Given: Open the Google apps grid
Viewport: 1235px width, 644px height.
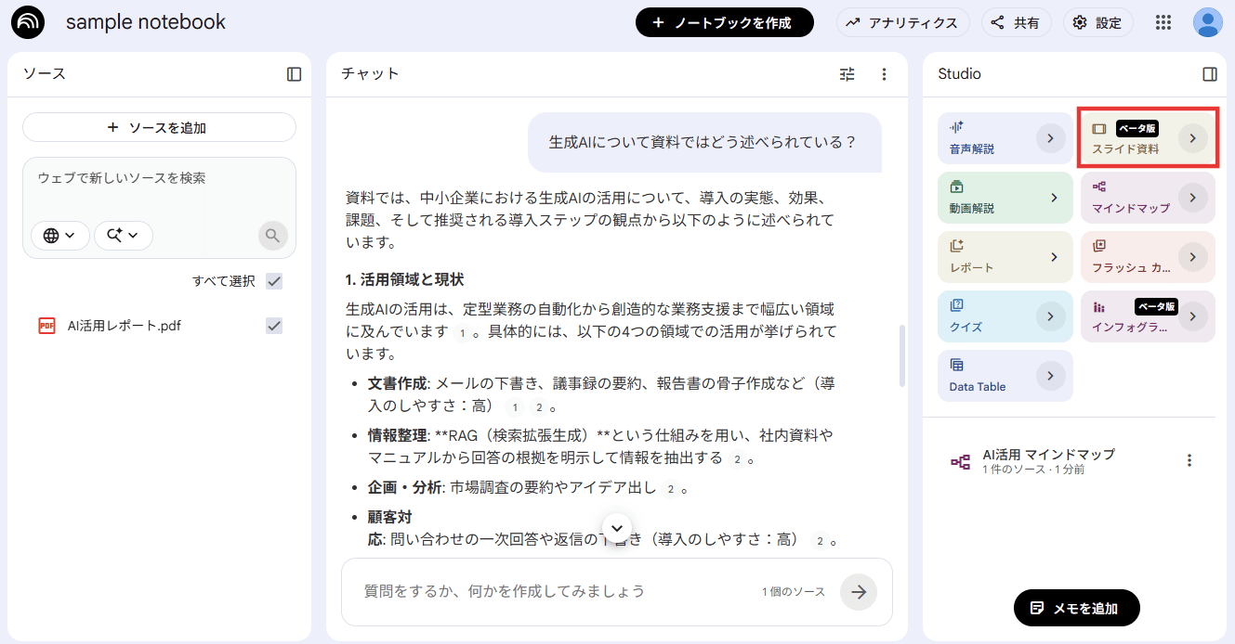Looking at the screenshot, I should tap(1163, 22).
